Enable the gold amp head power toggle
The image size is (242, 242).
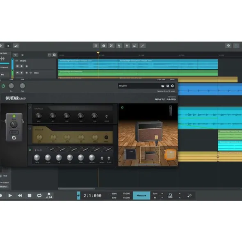pyautogui.click(x=30, y=129)
